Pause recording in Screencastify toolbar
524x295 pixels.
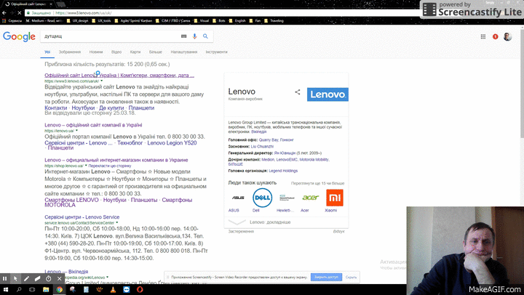click(5, 278)
